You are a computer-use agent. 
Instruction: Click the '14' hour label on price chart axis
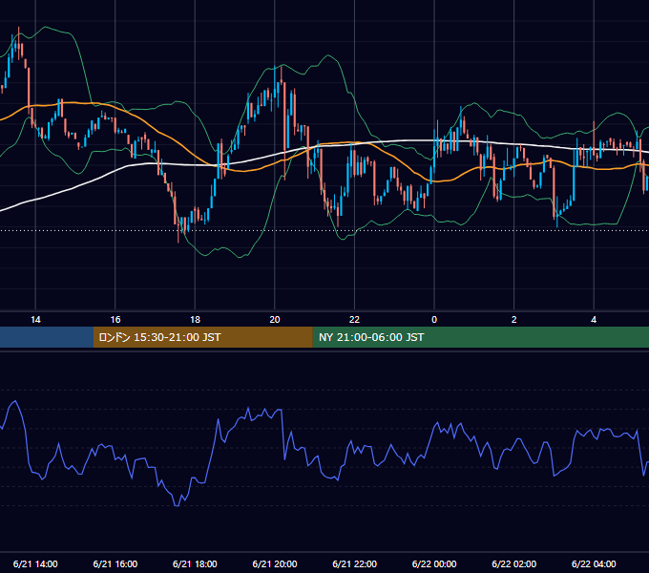pos(35,320)
